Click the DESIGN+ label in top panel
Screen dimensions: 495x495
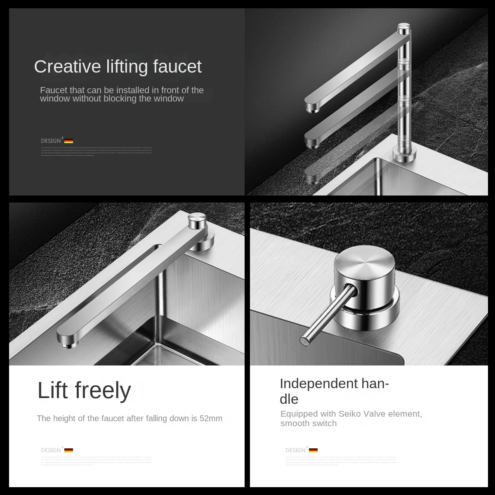[x=52, y=141]
